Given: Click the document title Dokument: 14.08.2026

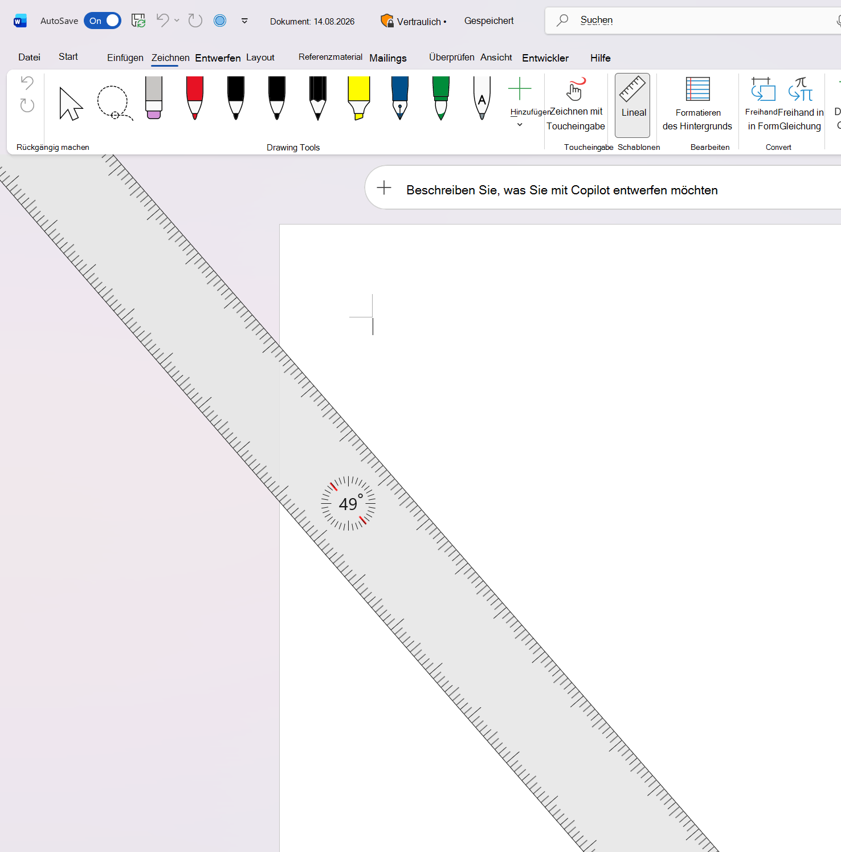Looking at the screenshot, I should click(312, 21).
